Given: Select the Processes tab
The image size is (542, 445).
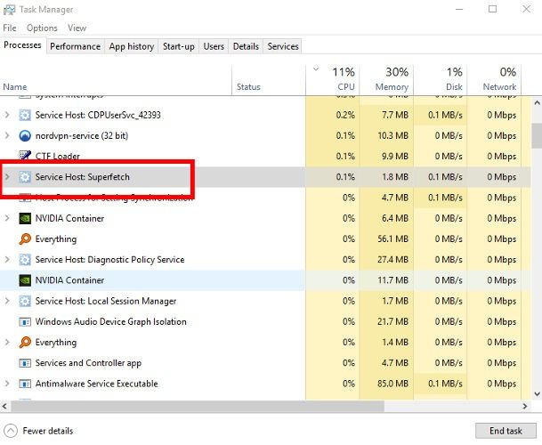Looking at the screenshot, I should tap(22, 45).
